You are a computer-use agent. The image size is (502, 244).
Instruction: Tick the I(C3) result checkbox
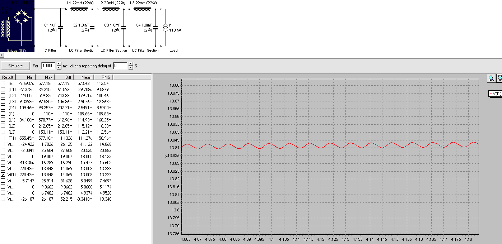[x=3, y=102]
